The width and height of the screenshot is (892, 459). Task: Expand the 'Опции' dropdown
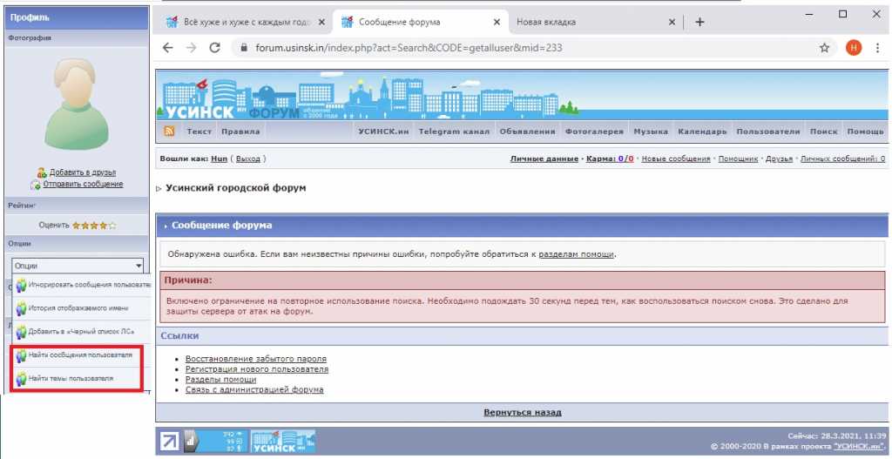click(77, 265)
